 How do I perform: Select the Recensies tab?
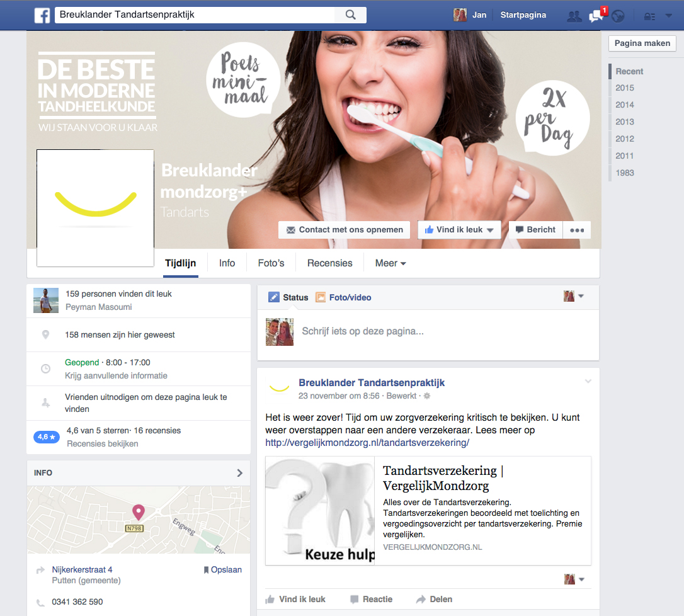(330, 263)
